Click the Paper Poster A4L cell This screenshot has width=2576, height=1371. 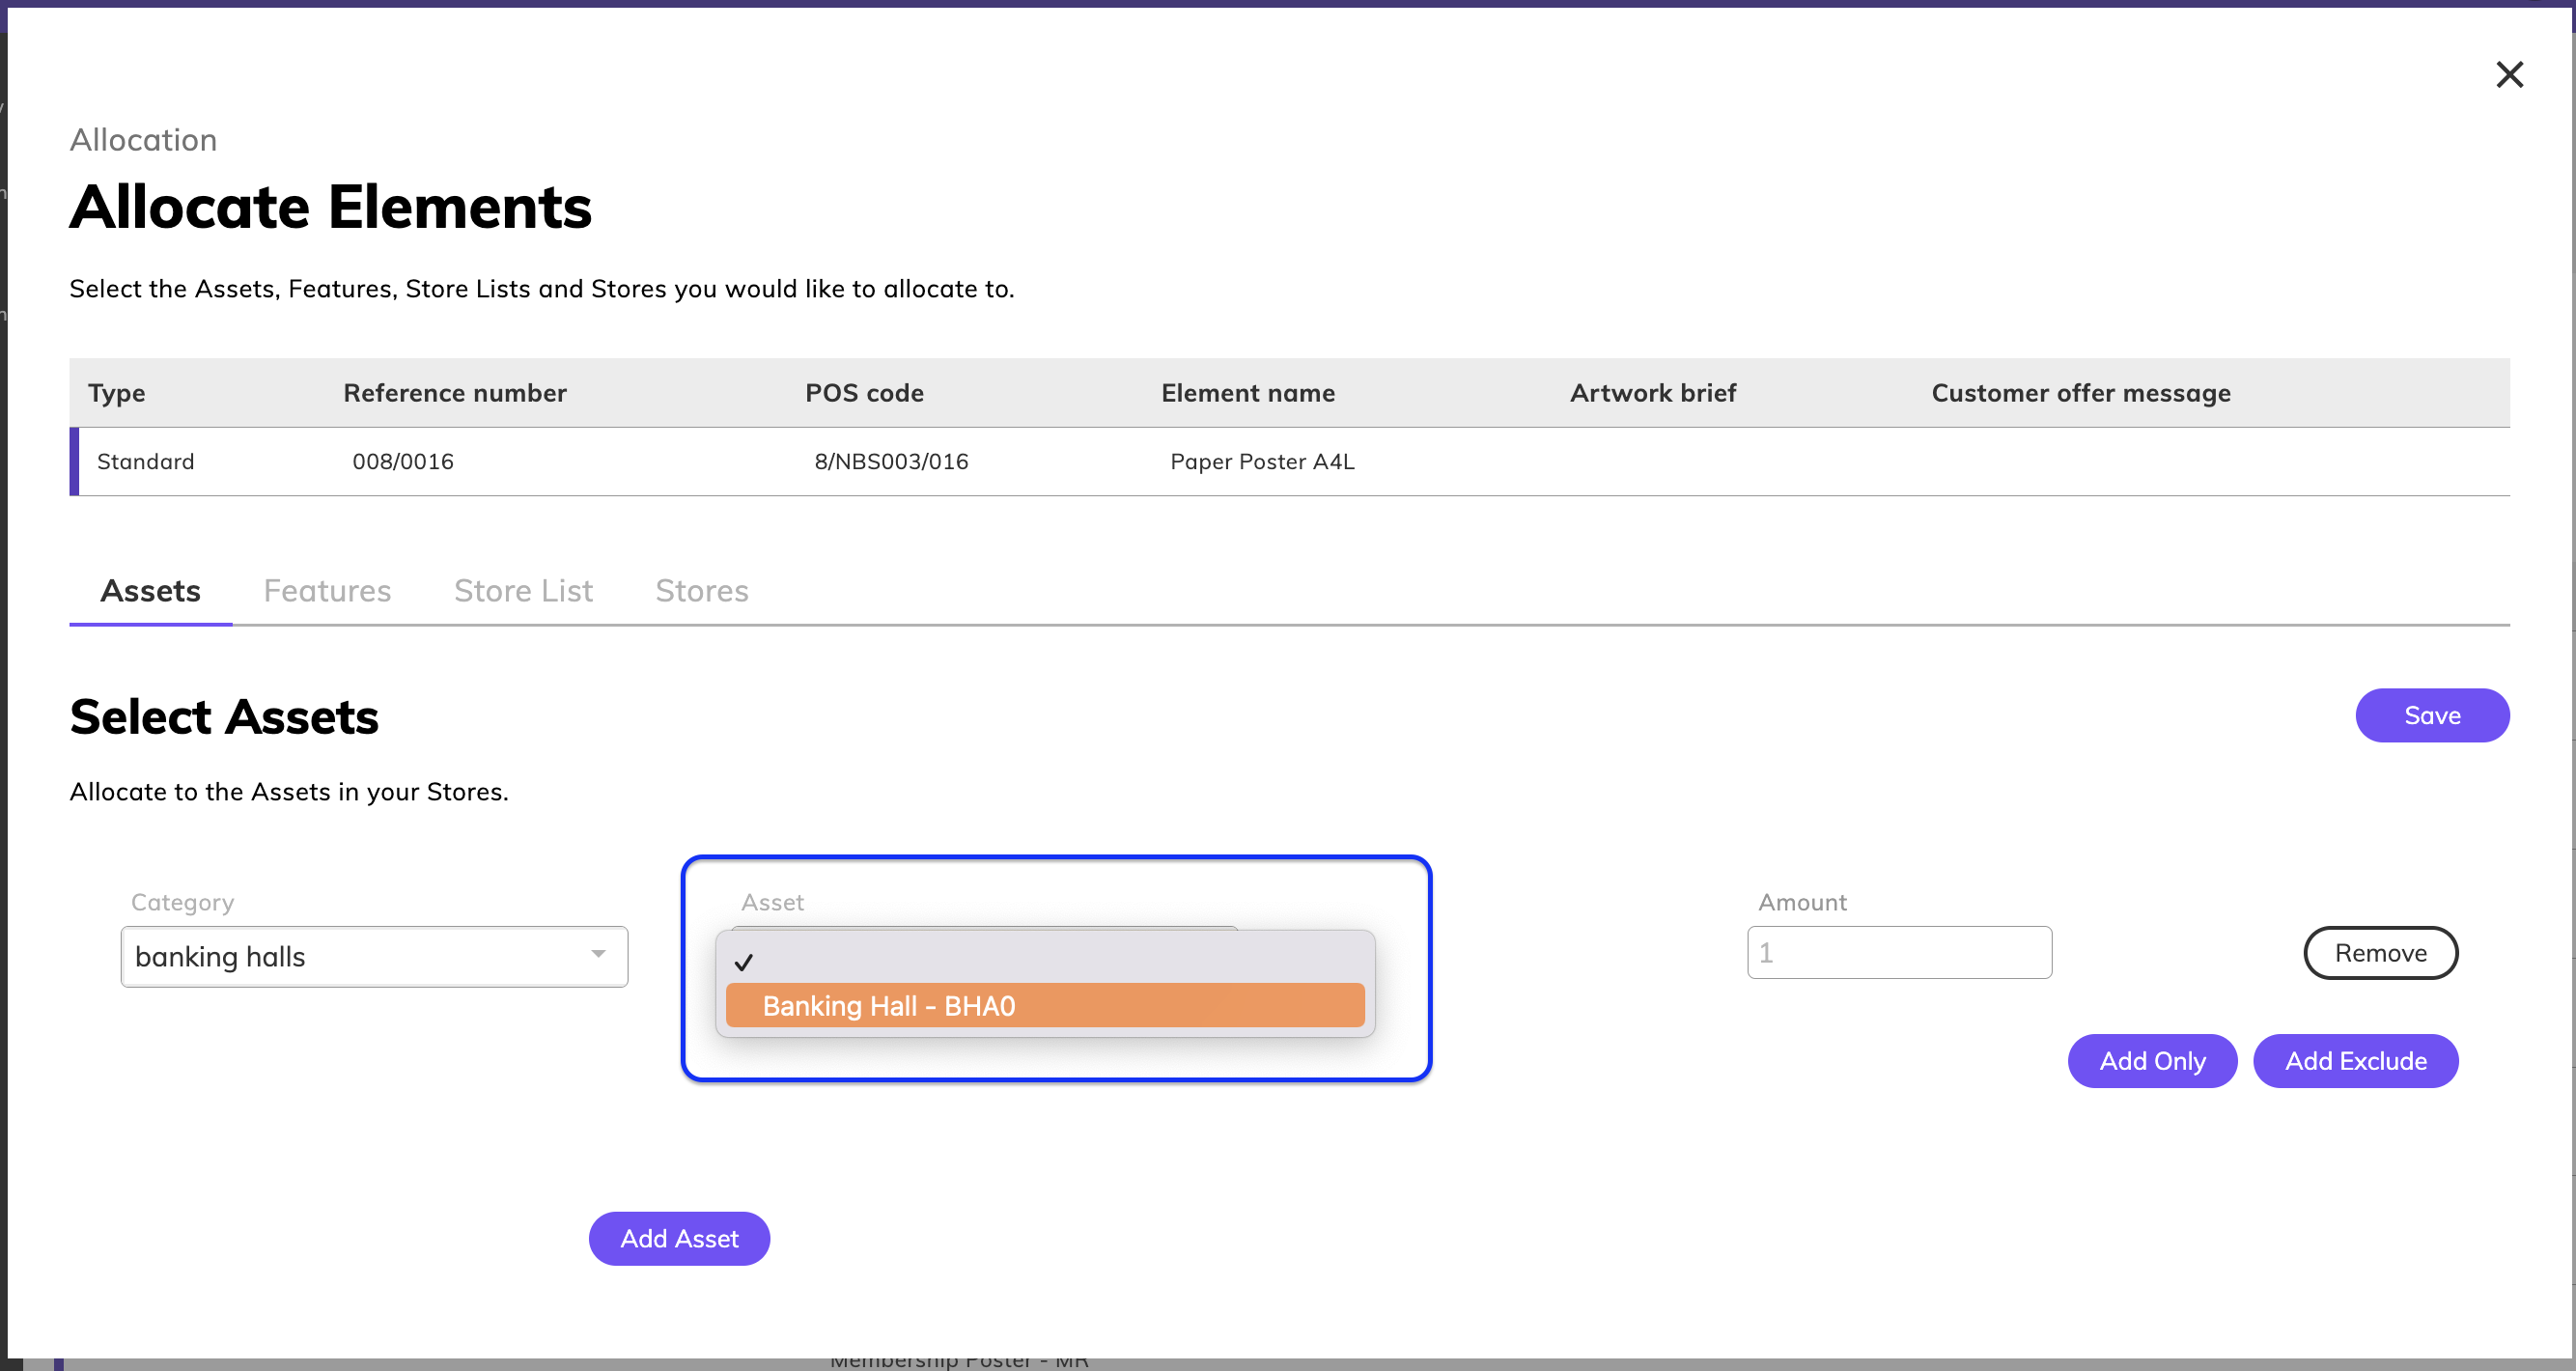[x=1262, y=462]
